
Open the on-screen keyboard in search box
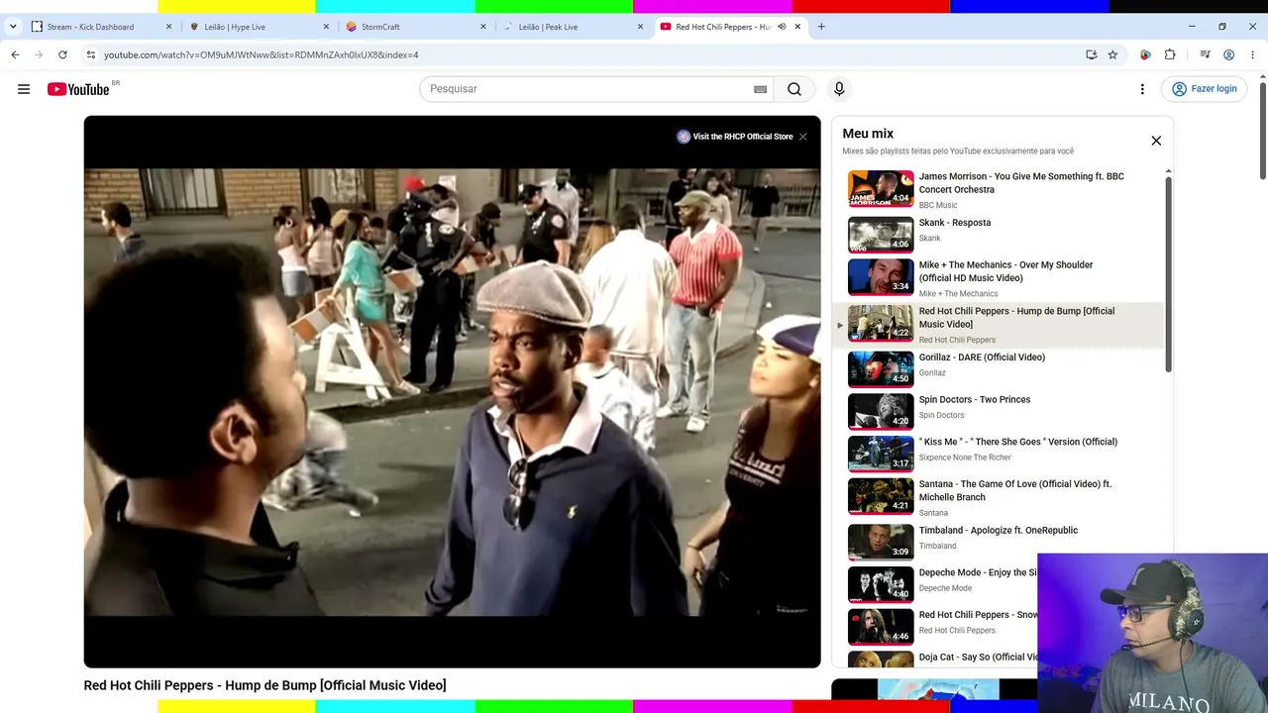[760, 89]
